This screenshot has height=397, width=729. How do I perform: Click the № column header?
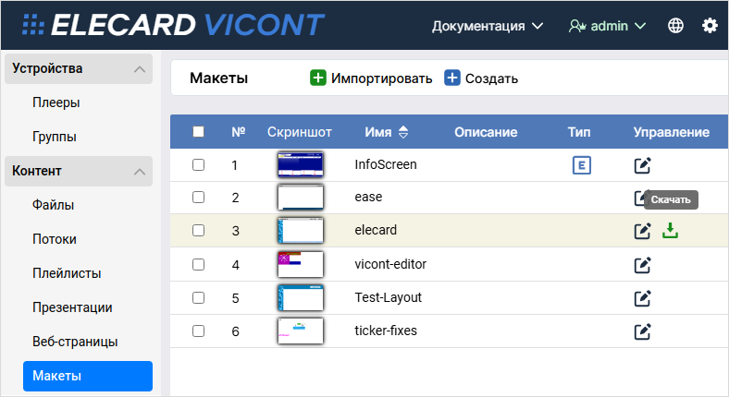[239, 132]
